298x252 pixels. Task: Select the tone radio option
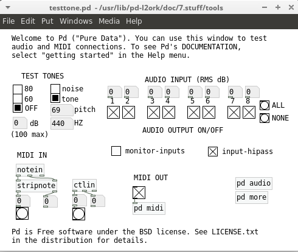point(55,98)
